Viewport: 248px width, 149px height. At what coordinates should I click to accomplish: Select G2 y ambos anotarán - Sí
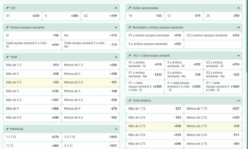pos(223,64)
